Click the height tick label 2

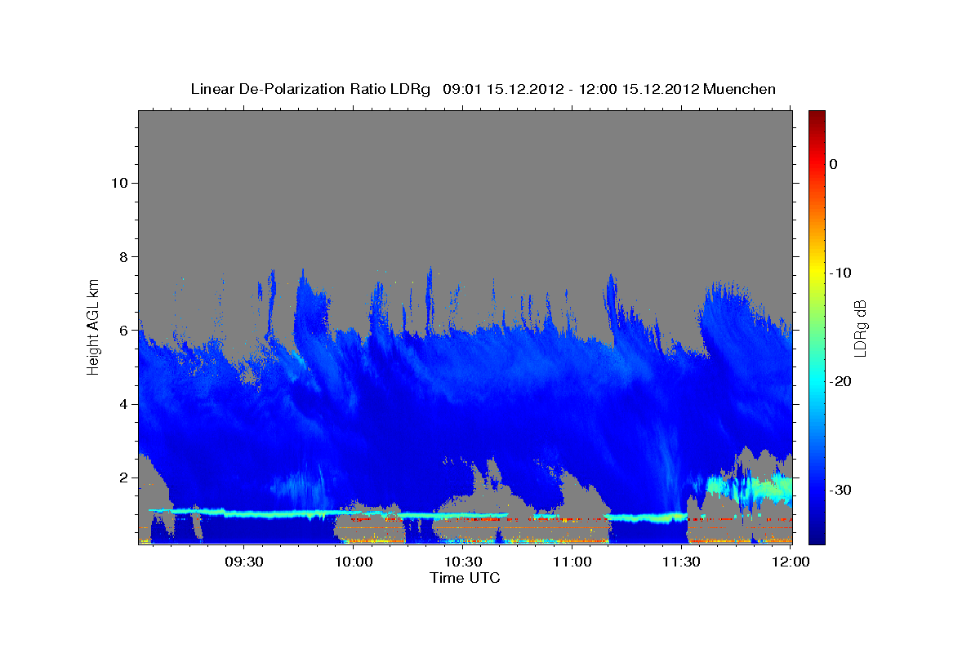point(122,478)
